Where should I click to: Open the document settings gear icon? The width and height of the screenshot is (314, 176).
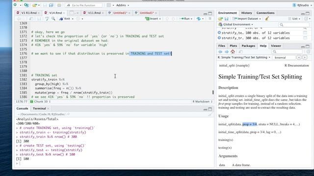click(x=78, y=19)
